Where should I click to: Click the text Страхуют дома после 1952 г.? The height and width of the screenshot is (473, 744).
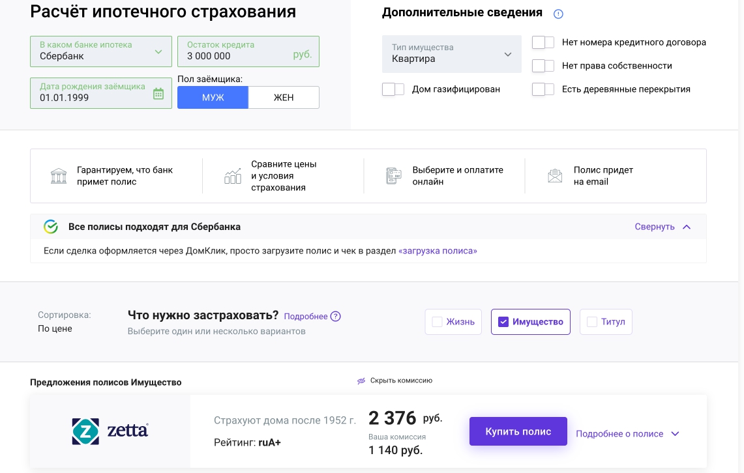pos(285,420)
